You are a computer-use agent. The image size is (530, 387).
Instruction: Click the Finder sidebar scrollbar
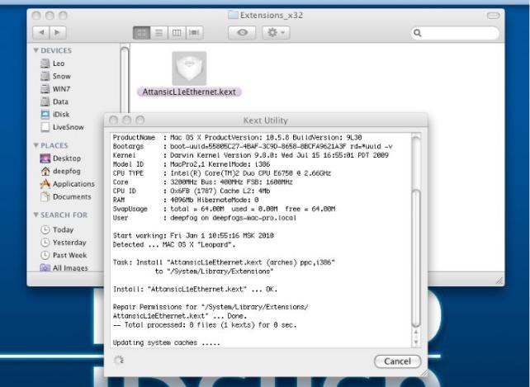point(125,79)
